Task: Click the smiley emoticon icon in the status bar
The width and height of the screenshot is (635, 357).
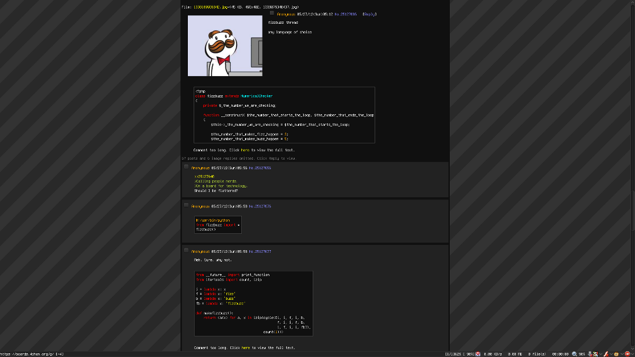Action: (616, 353)
